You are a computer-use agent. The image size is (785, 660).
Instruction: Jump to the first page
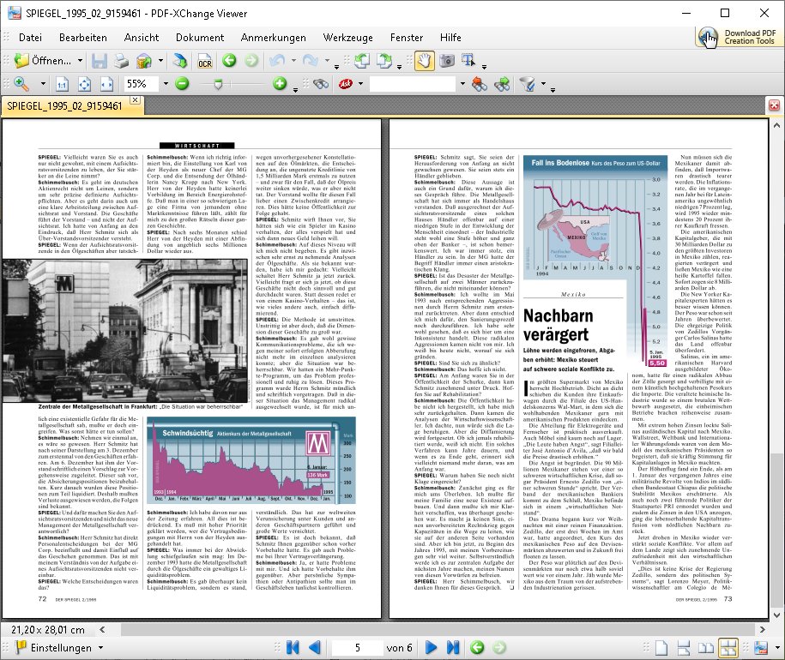pos(293,647)
